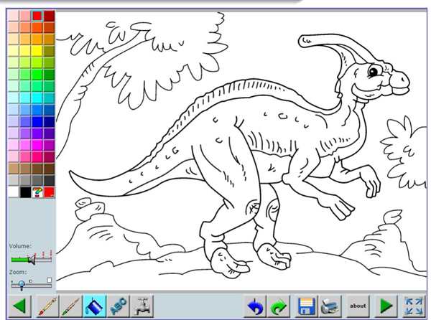Pick the random color question mark swatch
Image resolution: width=431 pixels, height=320 pixels.
(x=37, y=192)
